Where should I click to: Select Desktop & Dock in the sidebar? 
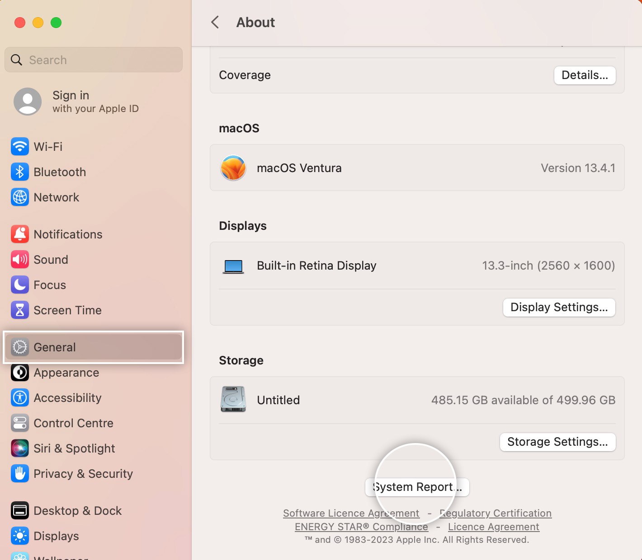coord(94,510)
